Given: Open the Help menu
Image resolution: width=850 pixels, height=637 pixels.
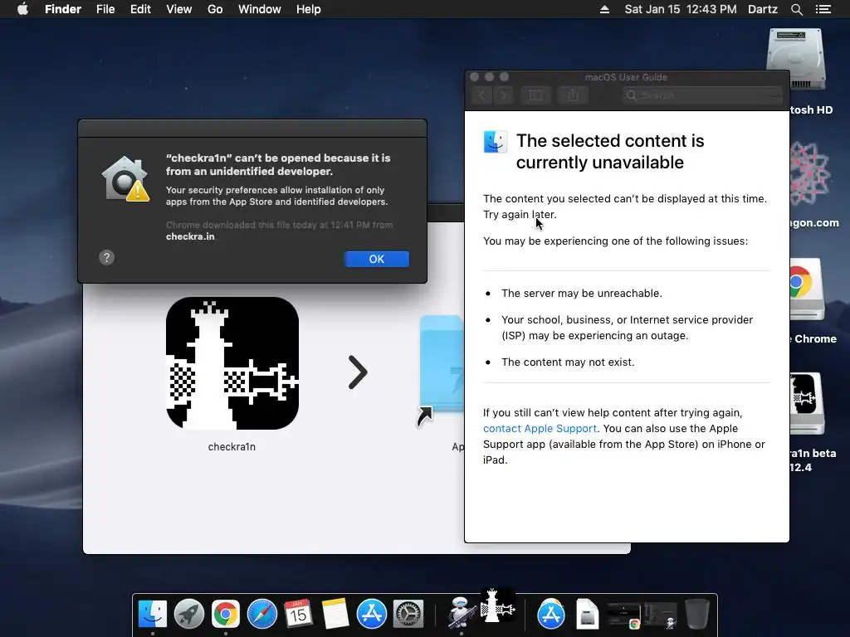Looking at the screenshot, I should click(309, 9).
